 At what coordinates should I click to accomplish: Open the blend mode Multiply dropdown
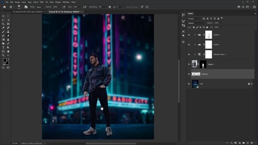[x=196, y=23]
